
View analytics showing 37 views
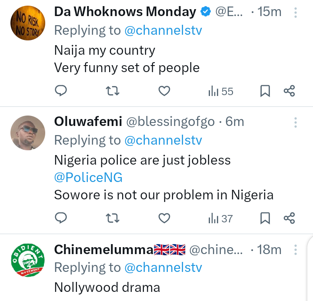pos(221,218)
